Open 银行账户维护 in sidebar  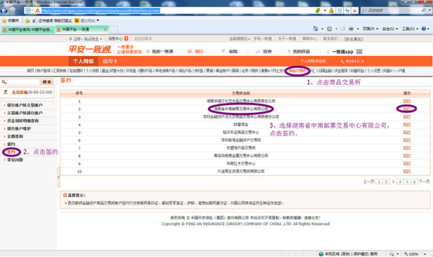[x=19, y=129]
